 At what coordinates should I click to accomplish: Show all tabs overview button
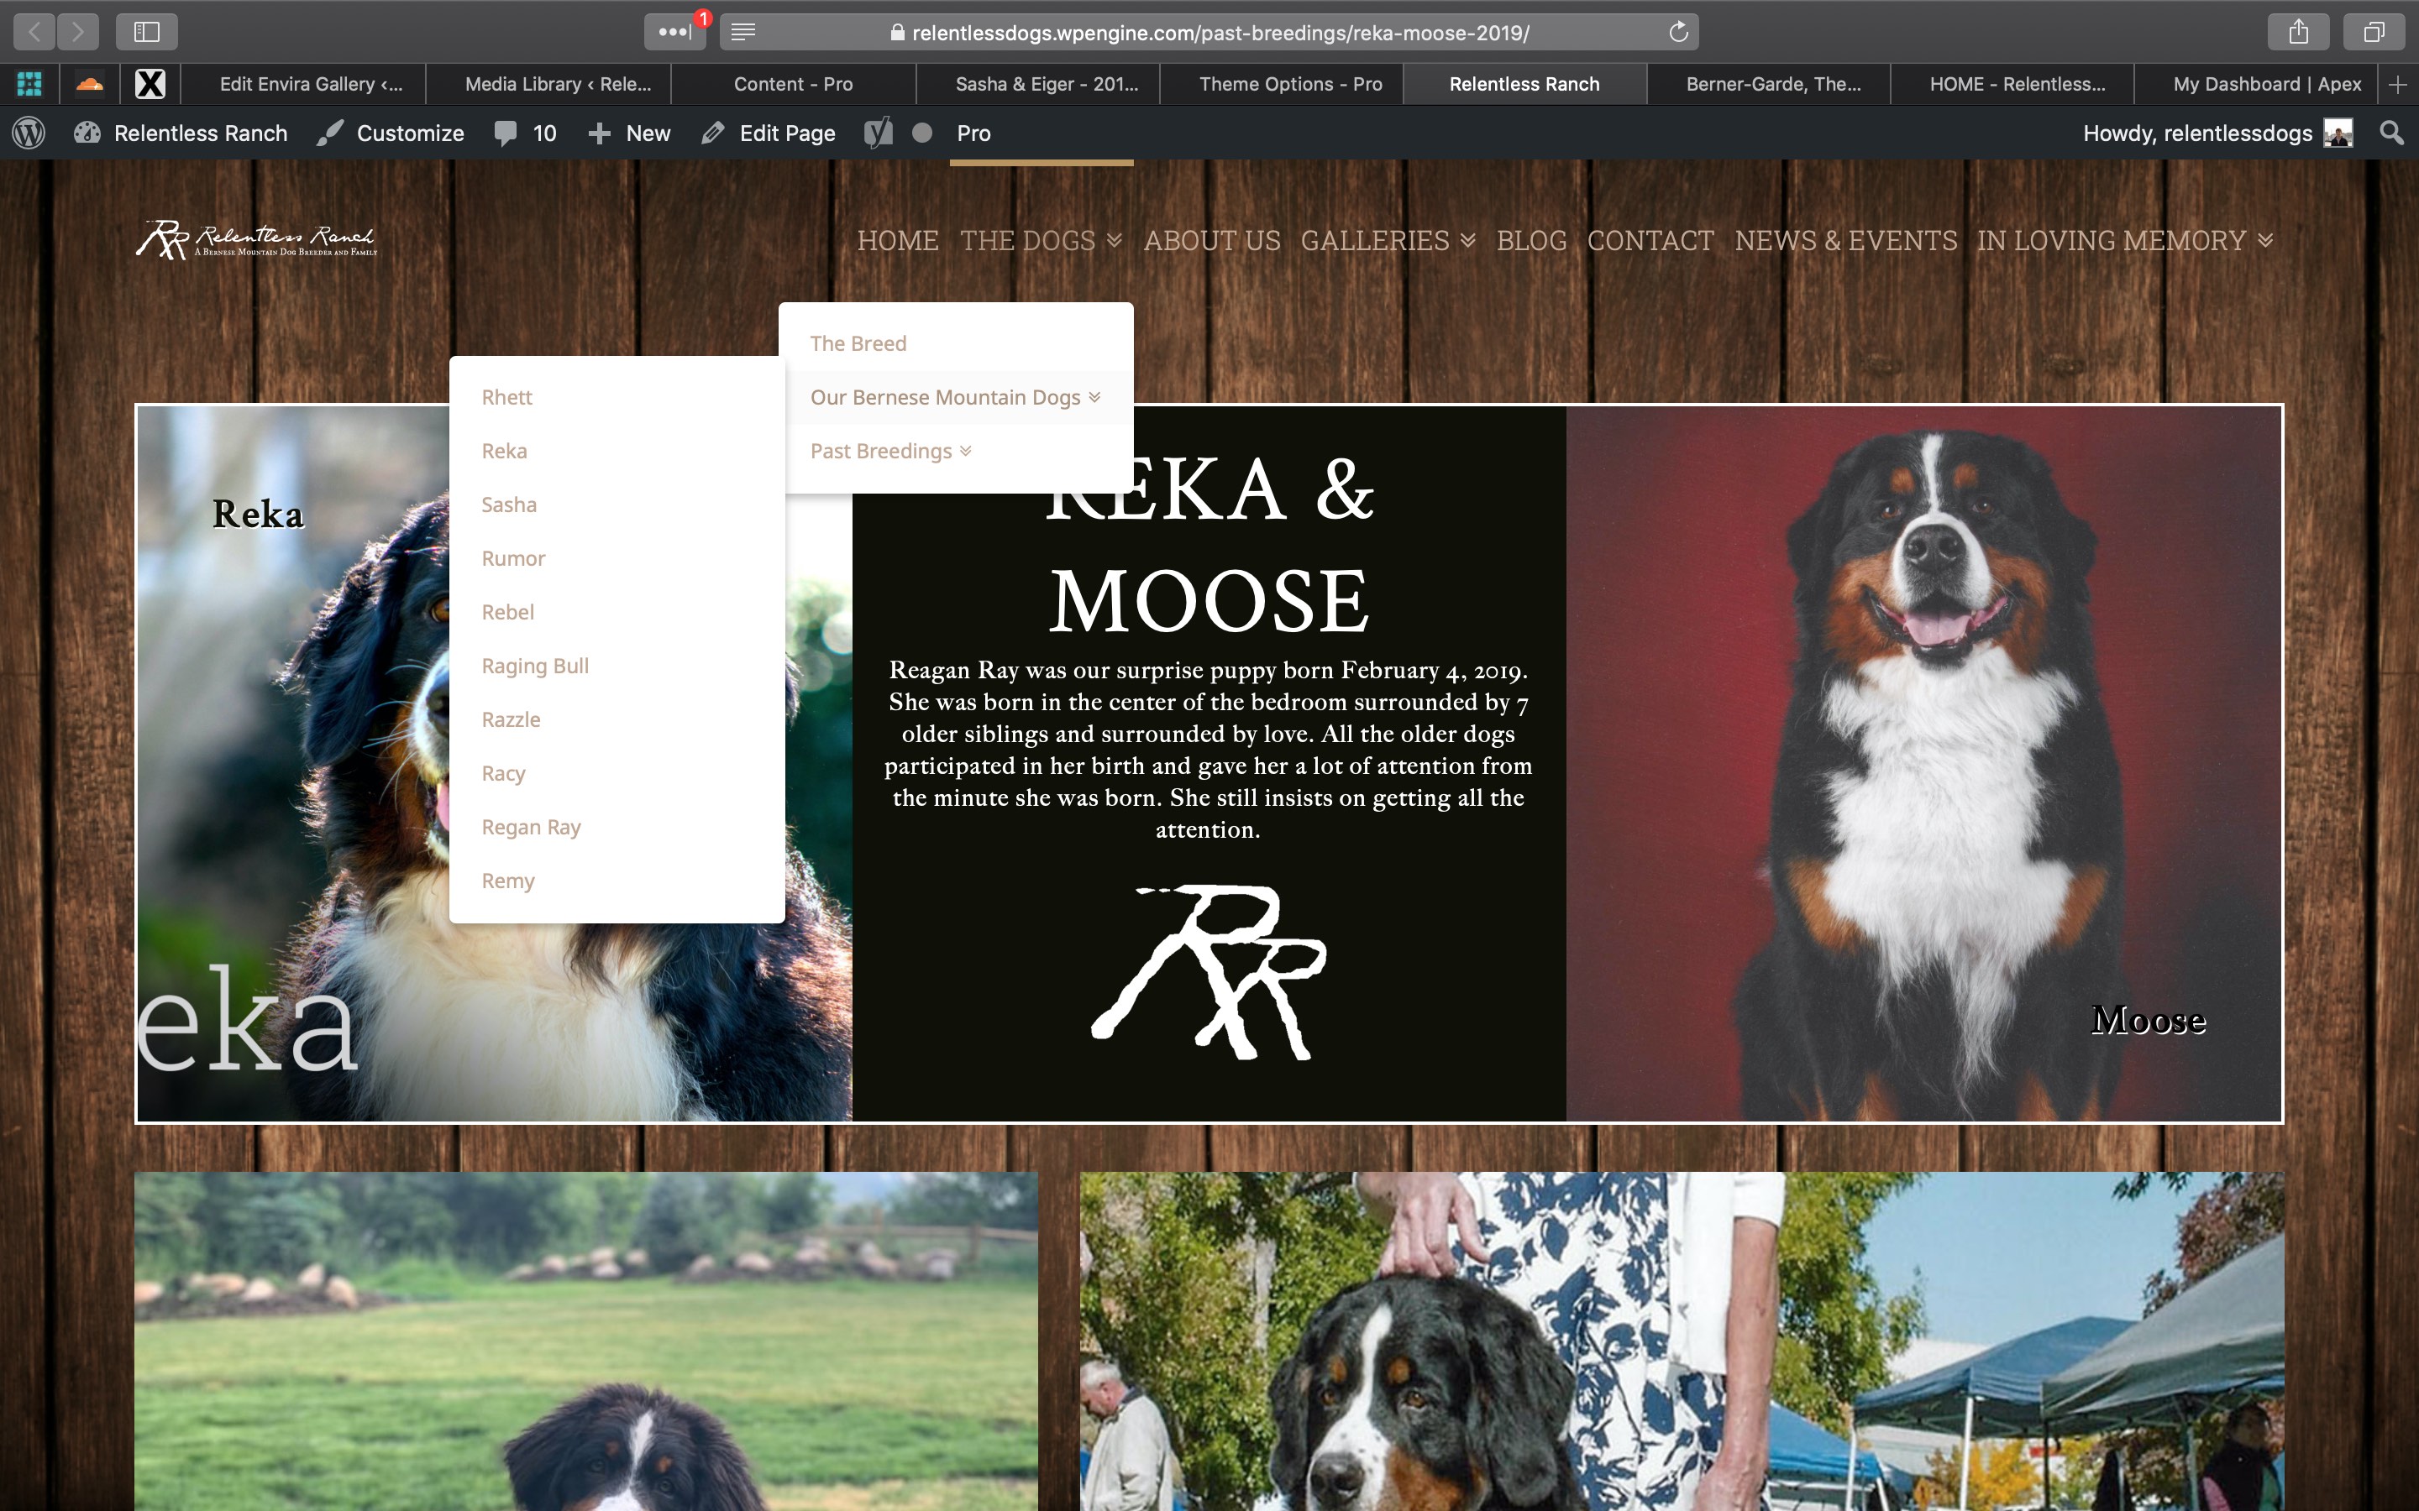click(x=2374, y=32)
